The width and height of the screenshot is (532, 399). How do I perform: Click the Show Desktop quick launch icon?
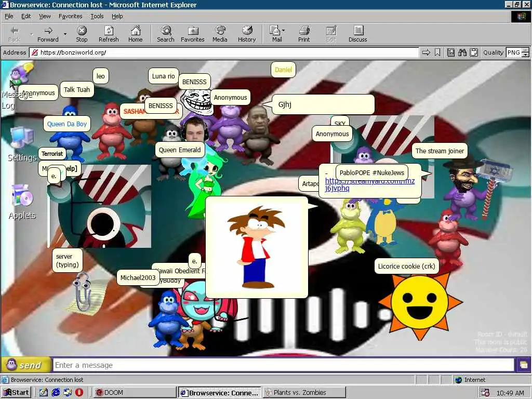44,392
